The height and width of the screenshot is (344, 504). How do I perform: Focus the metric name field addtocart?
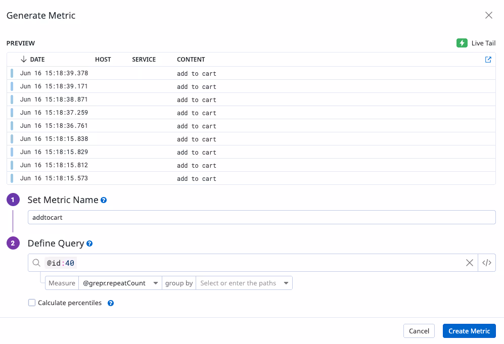pos(262,217)
